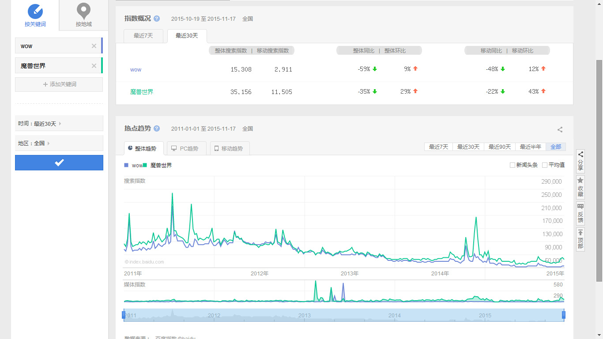The height and width of the screenshot is (339, 603).
Task: Click the share icon near 热点趋势 chart
Action: [560, 130]
